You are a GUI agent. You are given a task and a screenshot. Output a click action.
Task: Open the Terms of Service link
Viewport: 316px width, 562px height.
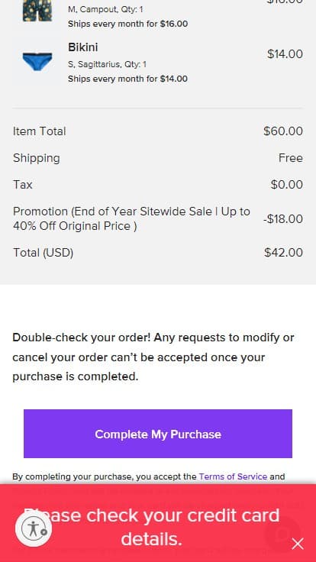point(233,476)
